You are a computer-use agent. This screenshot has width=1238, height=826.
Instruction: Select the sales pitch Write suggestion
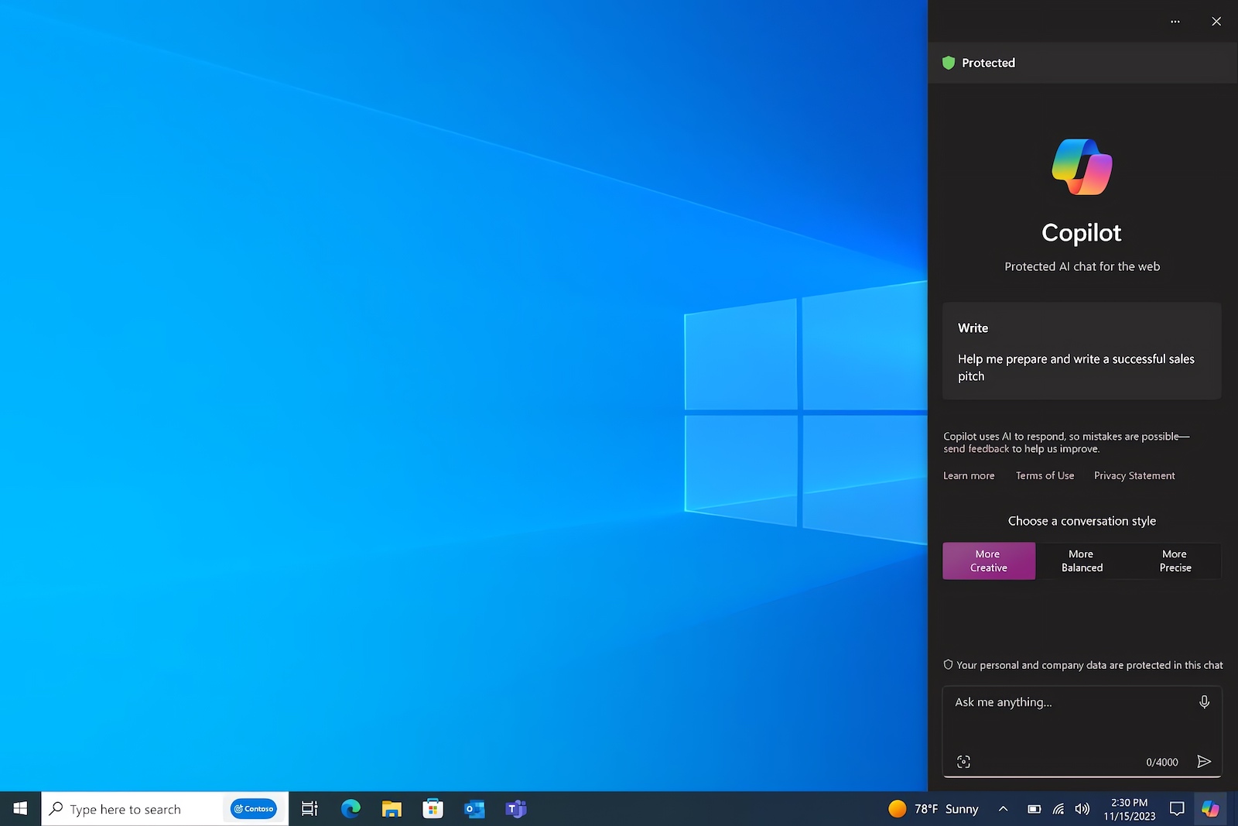(1081, 351)
